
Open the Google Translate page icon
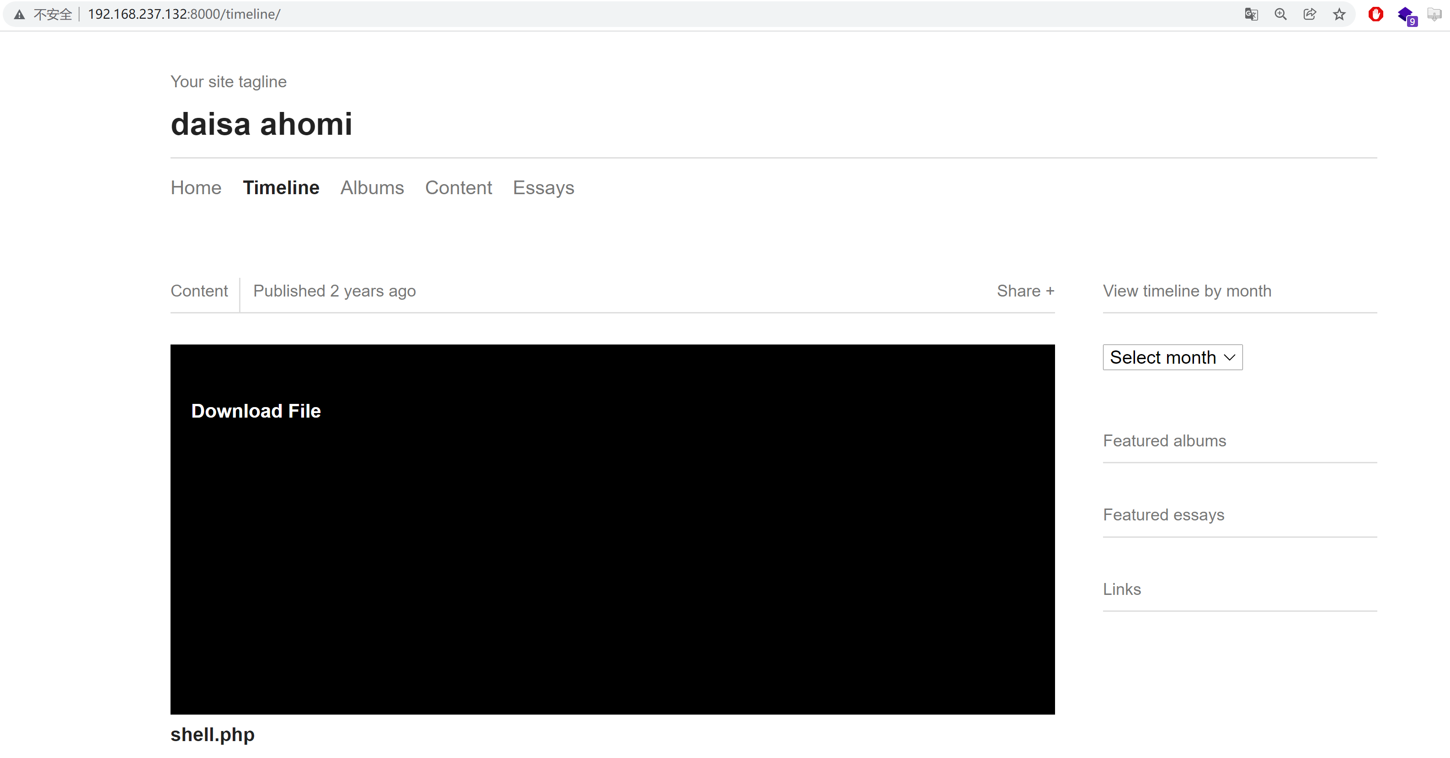click(1251, 15)
